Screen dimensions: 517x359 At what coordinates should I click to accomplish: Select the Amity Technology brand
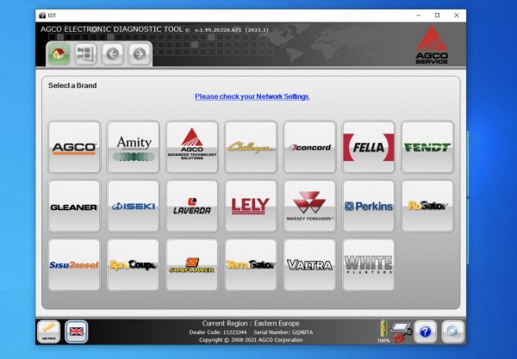pyautogui.click(x=134, y=147)
